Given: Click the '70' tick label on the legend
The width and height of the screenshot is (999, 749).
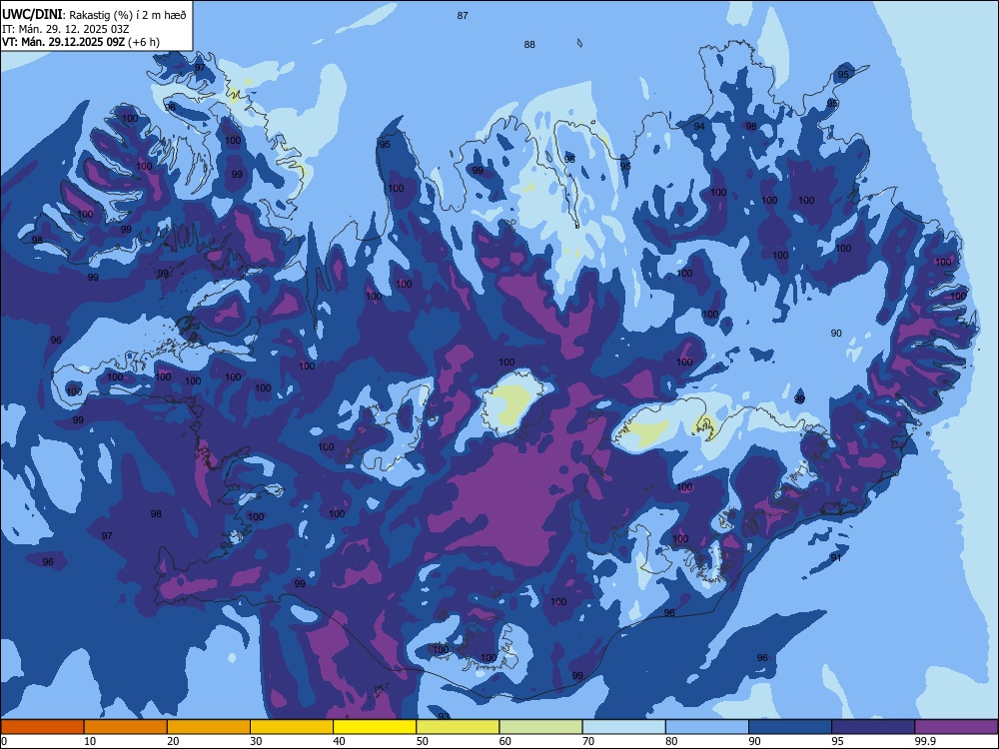Looking at the screenshot, I should pos(588,741).
